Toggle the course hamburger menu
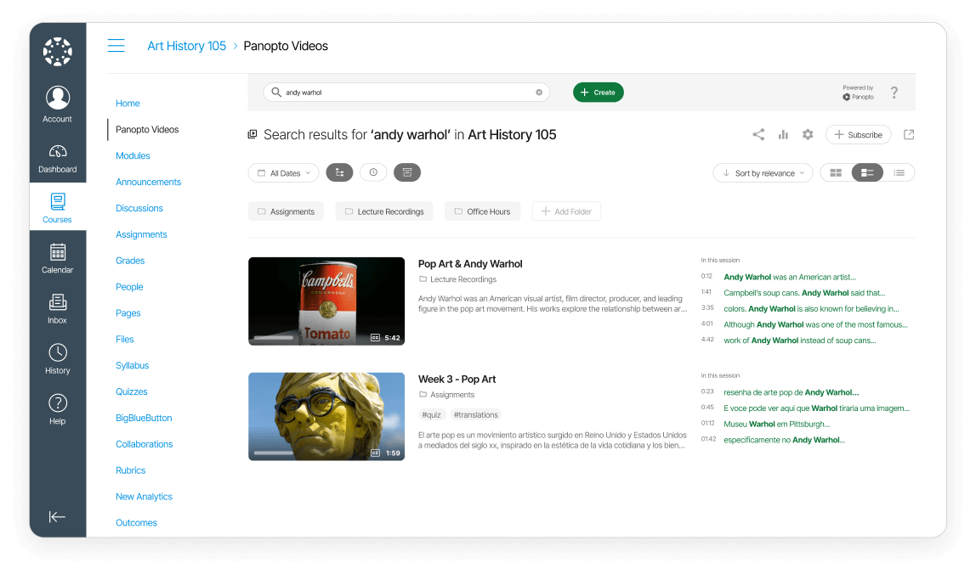976x574 pixels. pyautogui.click(x=116, y=46)
